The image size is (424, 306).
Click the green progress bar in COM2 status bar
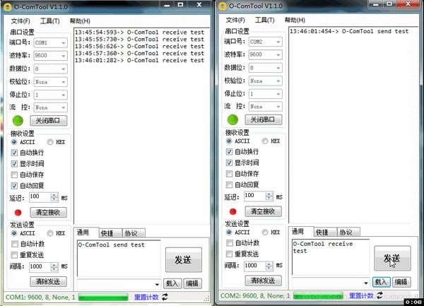(318, 295)
